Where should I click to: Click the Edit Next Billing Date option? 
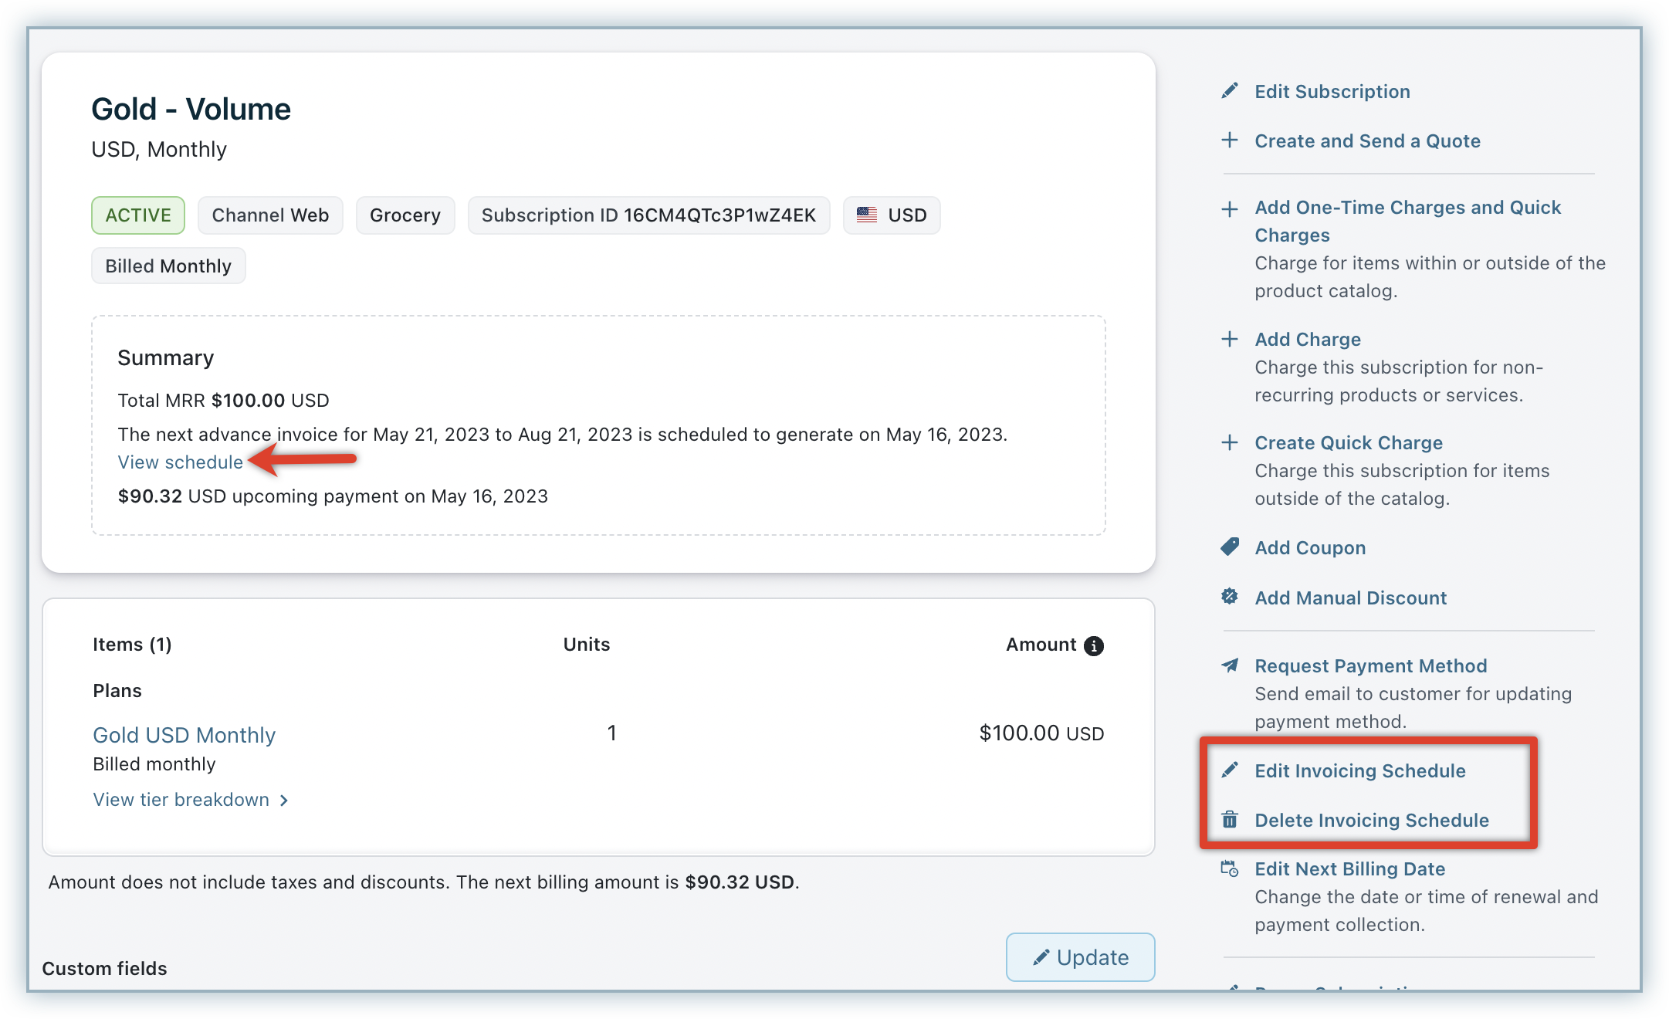[1349, 868]
